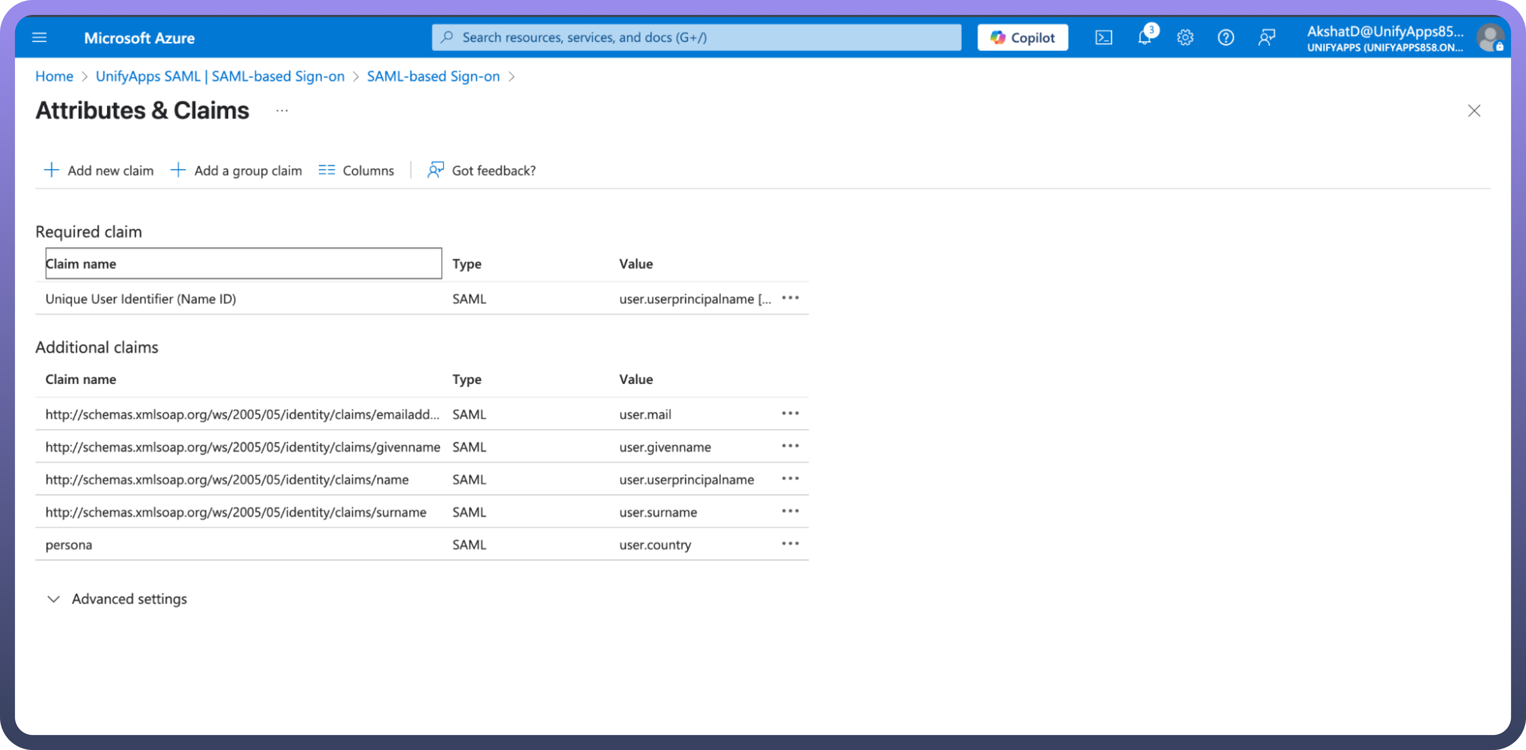Open UnifyApps SAML breadcrumb link
The width and height of the screenshot is (1526, 750).
[220, 76]
